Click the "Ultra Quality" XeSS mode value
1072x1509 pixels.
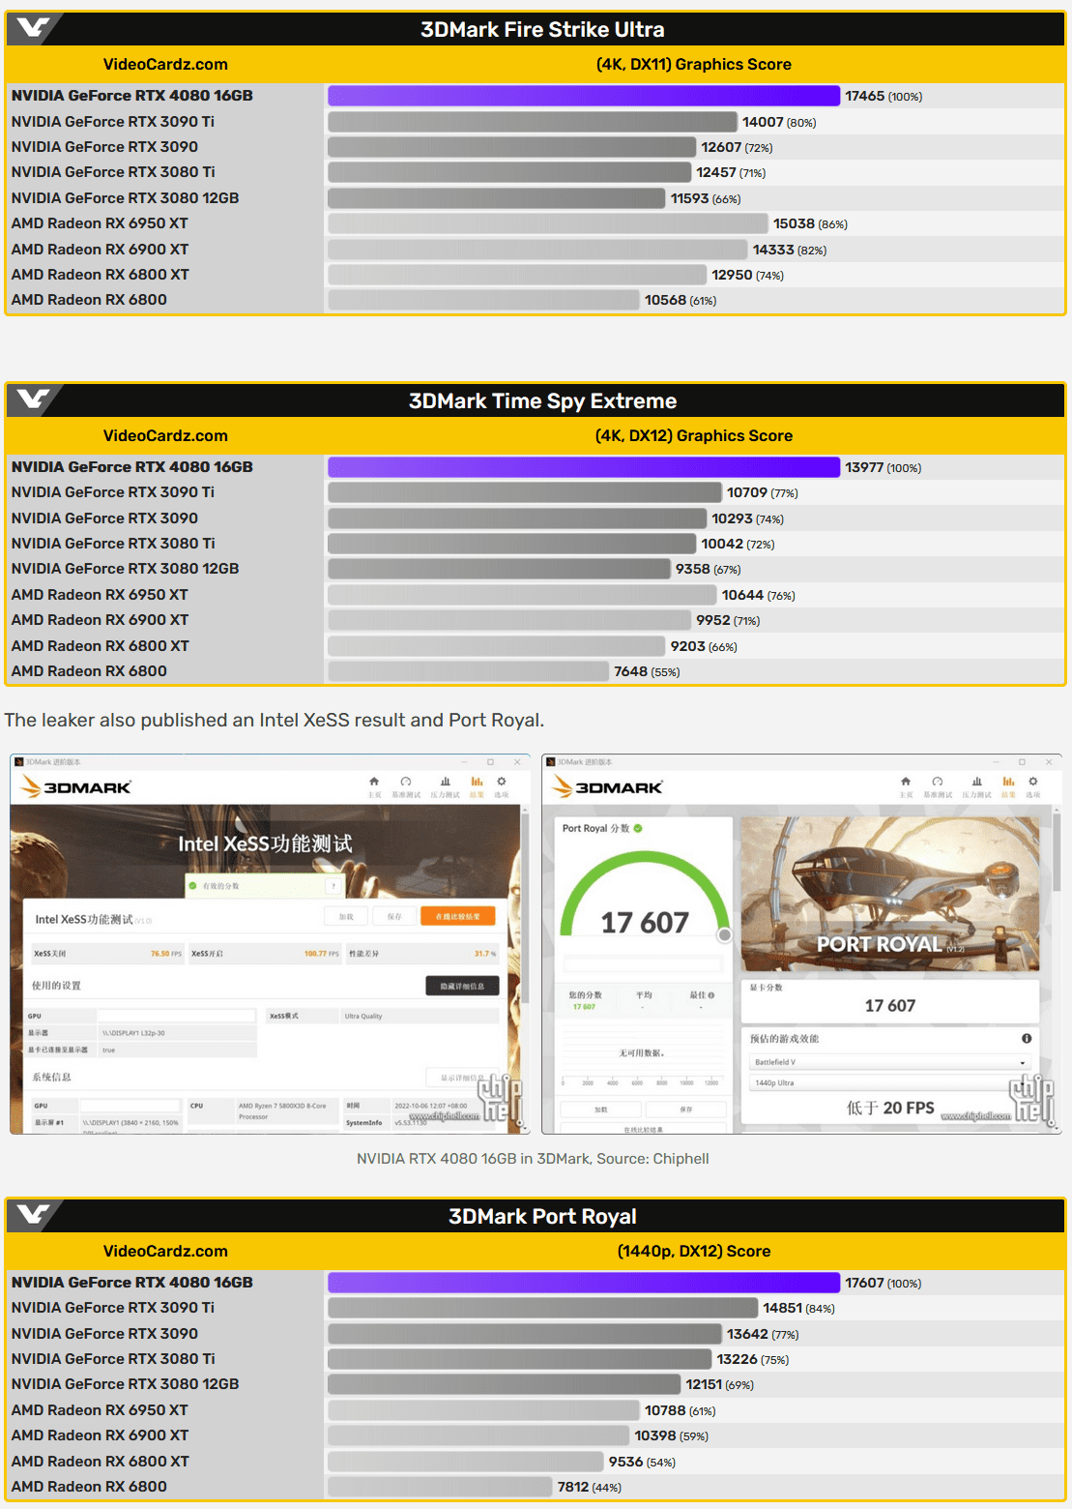pos(363,1017)
